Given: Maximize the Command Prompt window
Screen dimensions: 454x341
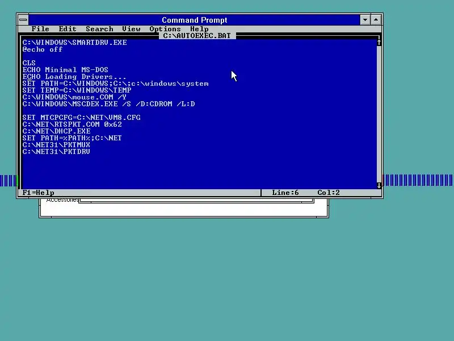Looking at the screenshot, I should pos(376,20).
